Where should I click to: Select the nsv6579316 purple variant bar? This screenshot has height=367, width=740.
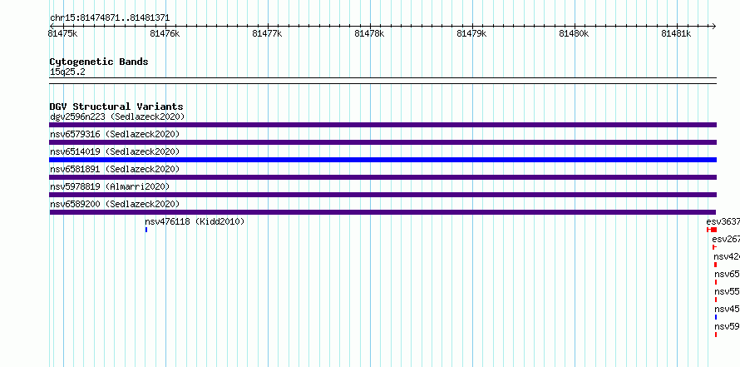(x=382, y=142)
